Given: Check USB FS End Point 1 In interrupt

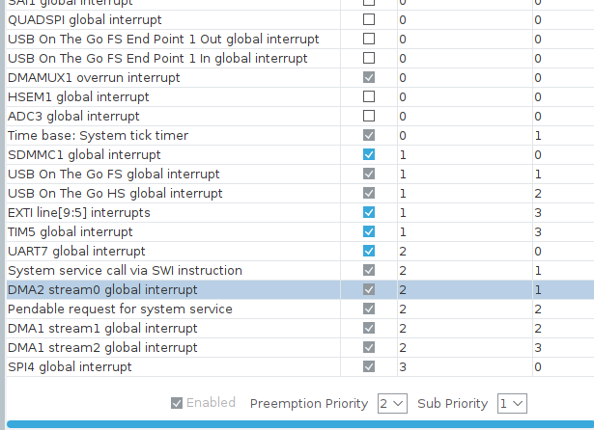Looking at the screenshot, I should tap(369, 58).
